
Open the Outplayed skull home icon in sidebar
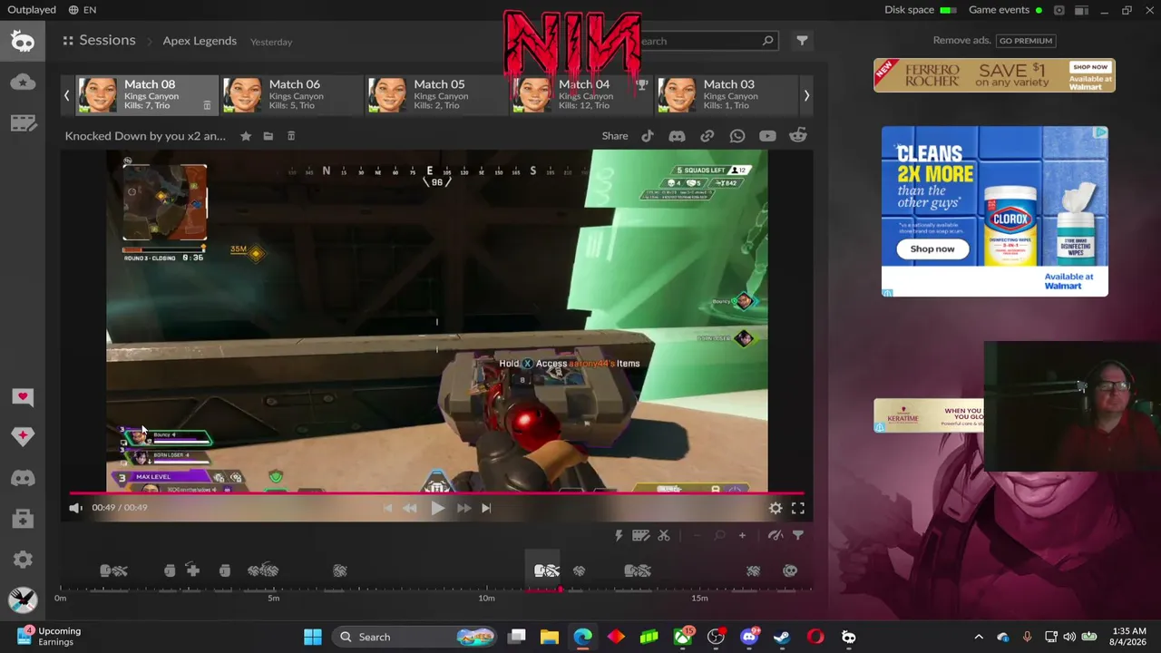click(23, 41)
